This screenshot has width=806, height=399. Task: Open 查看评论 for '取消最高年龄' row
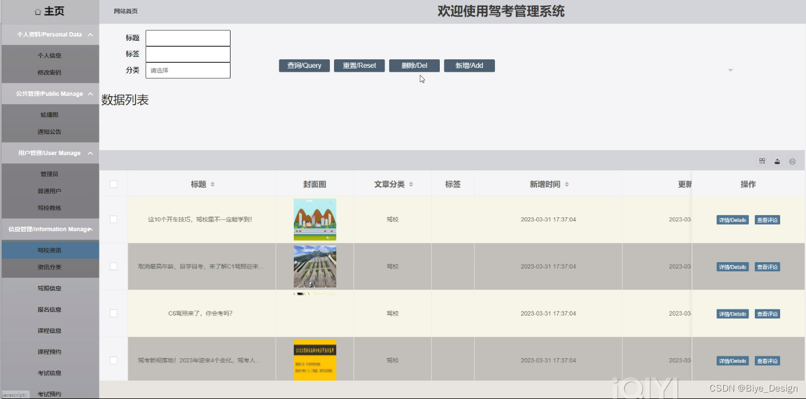[x=767, y=267]
